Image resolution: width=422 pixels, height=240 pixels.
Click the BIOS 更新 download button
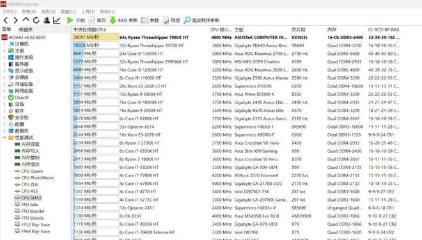click(124, 20)
